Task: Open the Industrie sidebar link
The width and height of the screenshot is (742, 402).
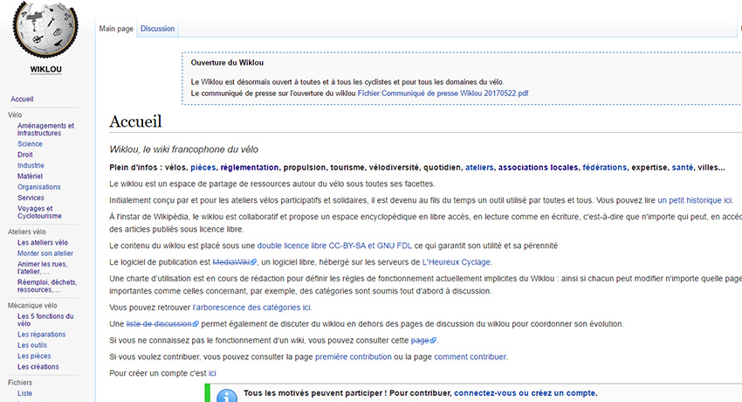Action: coord(31,166)
